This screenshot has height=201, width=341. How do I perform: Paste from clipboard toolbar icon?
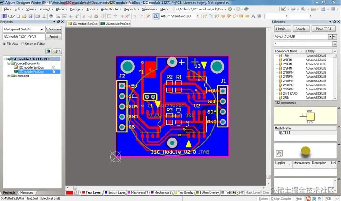click(96, 16)
